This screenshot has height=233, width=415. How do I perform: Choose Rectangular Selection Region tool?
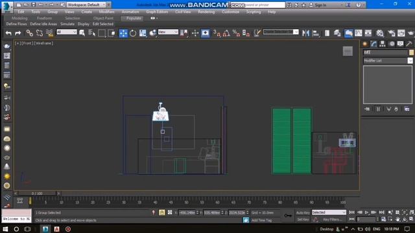pos(102,33)
